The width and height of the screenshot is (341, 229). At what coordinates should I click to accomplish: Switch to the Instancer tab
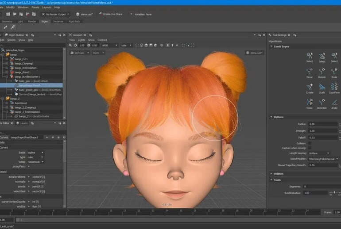pyautogui.click(x=58, y=21)
